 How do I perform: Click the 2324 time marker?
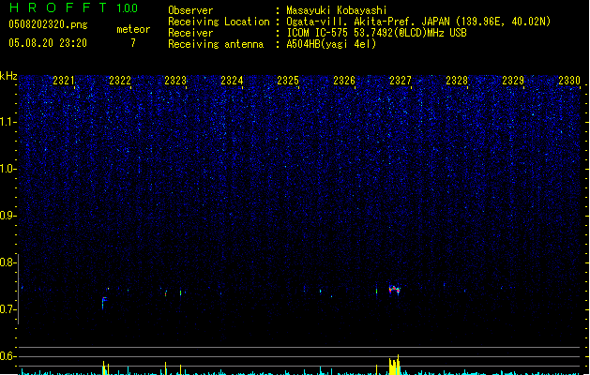pyautogui.click(x=232, y=81)
